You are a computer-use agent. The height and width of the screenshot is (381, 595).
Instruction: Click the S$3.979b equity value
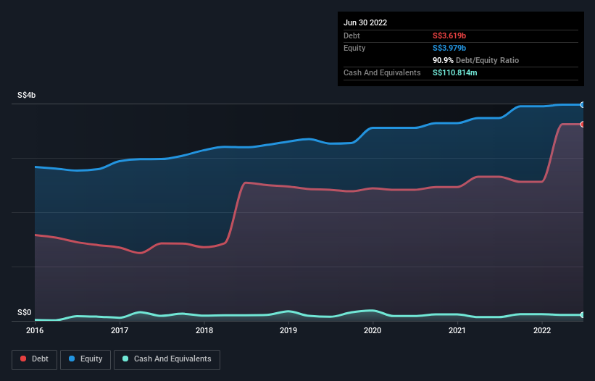449,48
